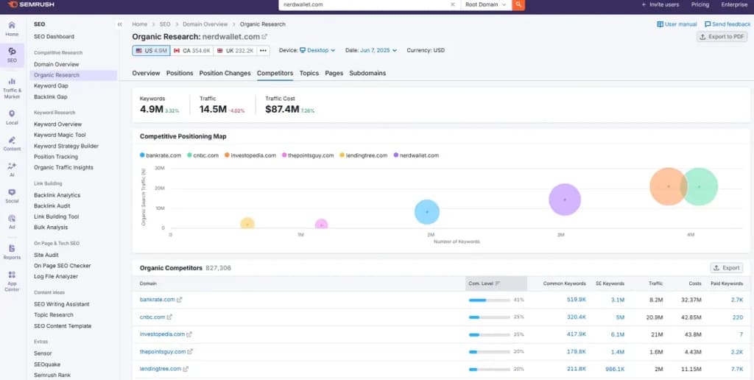Click Invite users in header
754x380 pixels.
(x=660, y=4)
